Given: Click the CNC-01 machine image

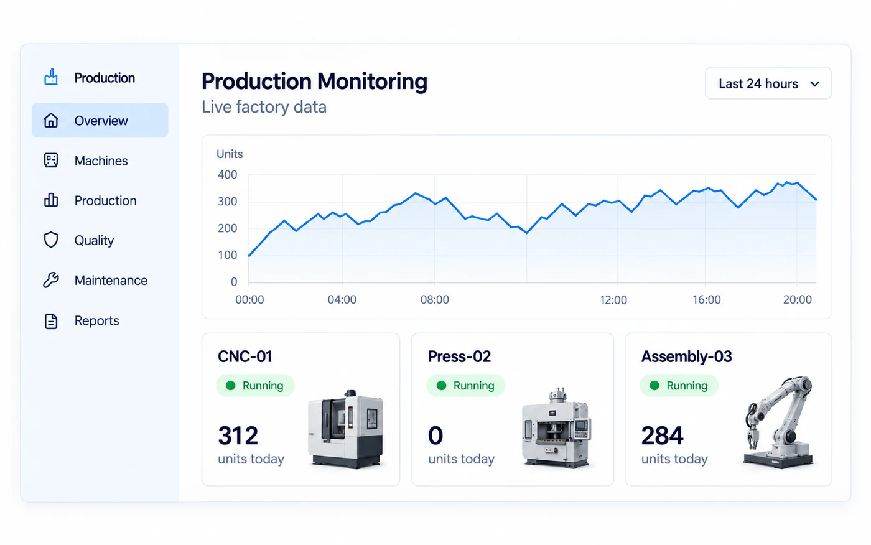Looking at the screenshot, I should (346, 429).
